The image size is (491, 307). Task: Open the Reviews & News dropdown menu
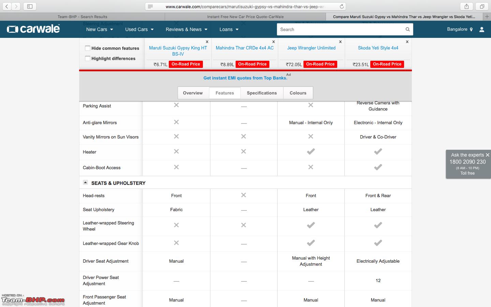[x=187, y=29]
